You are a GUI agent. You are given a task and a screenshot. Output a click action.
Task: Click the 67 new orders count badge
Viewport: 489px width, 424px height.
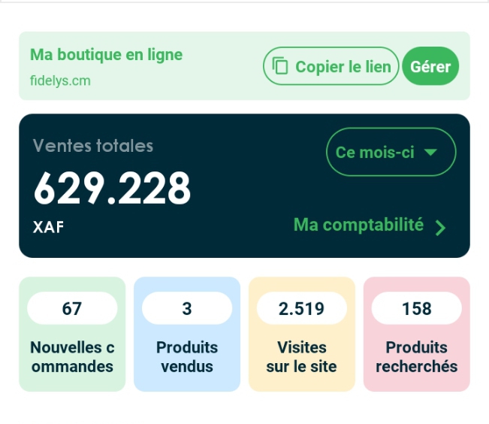(x=72, y=308)
